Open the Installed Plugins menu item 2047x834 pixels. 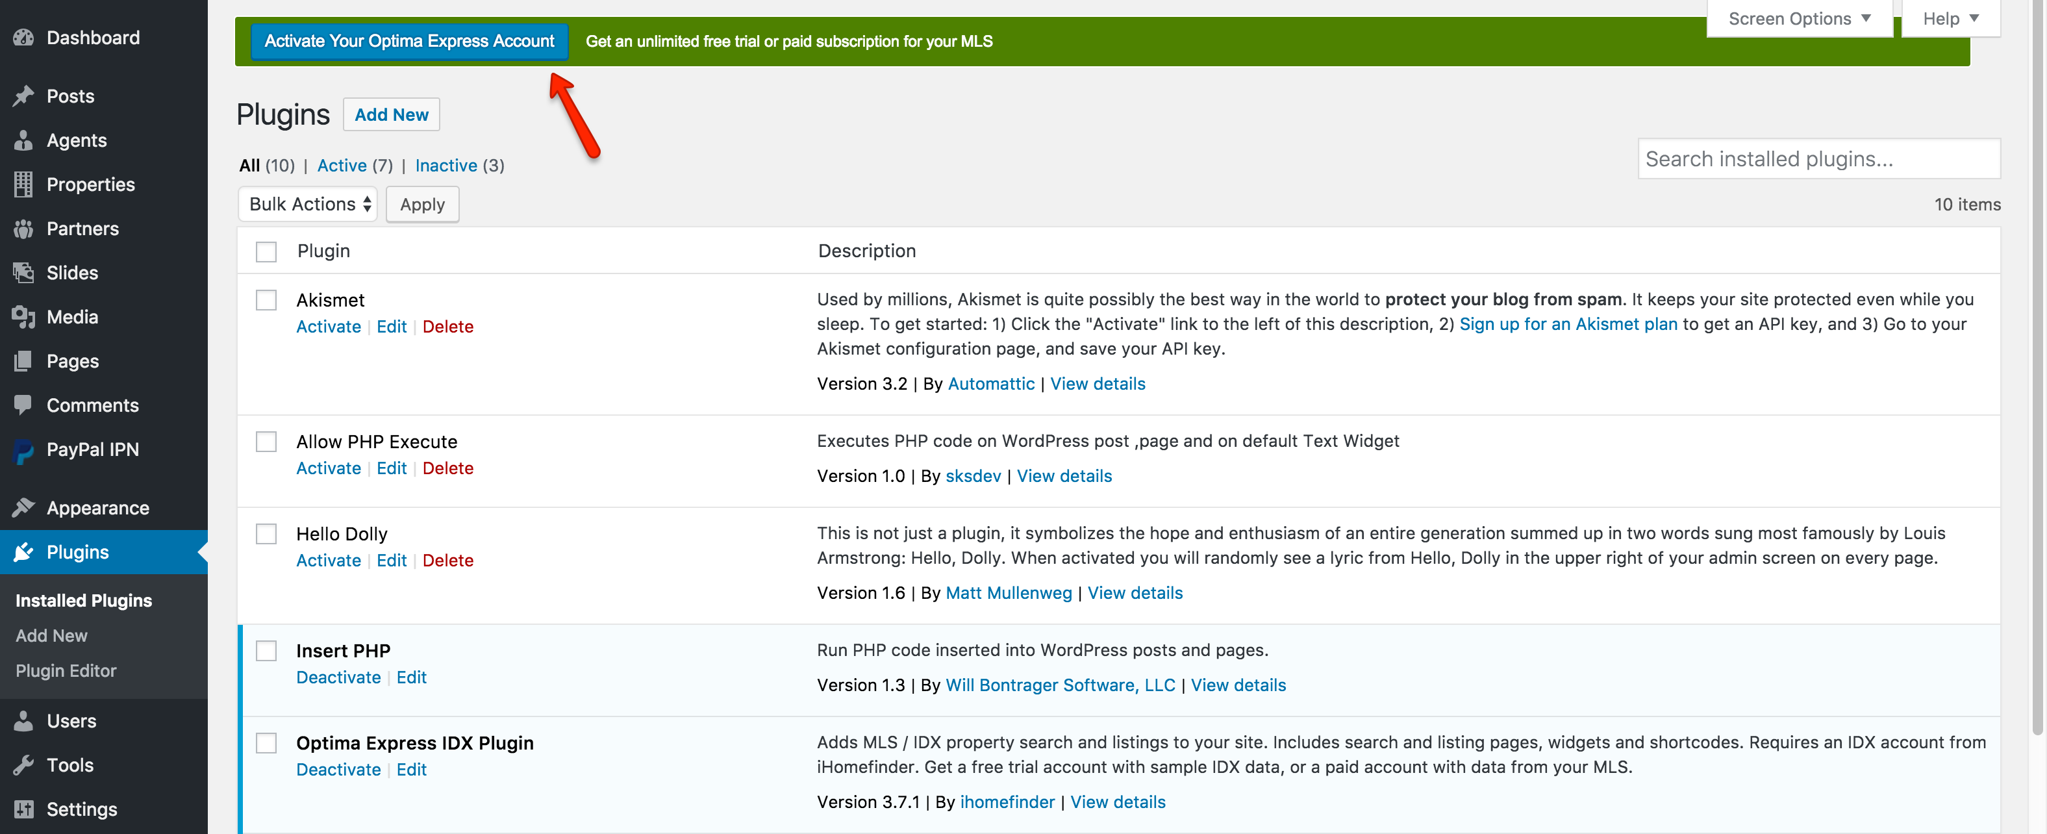click(x=84, y=600)
